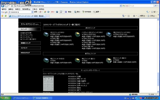
Task: Expand the Print dropdown arrow
Action: (136, 16)
